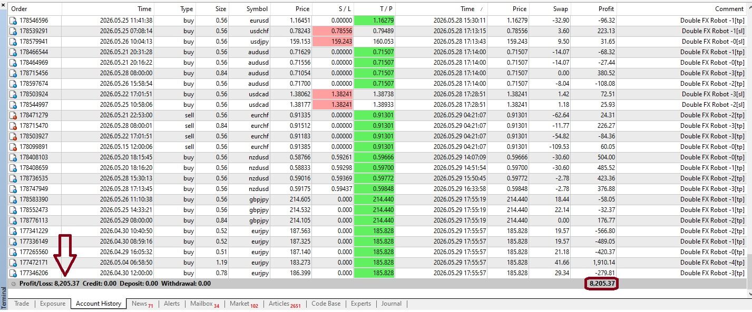
Task: Open the Market tab
Action: pyautogui.click(x=243, y=304)
